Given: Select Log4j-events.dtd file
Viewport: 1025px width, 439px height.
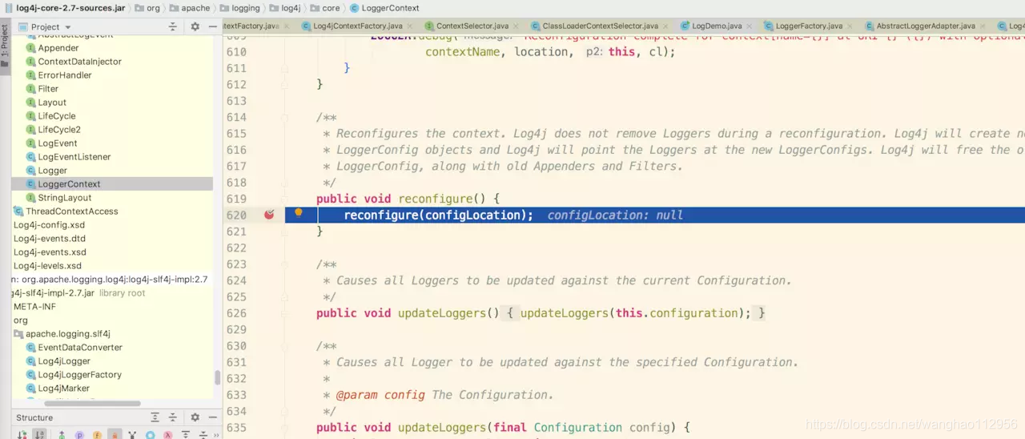Looking at the screenshot, I should [x=49, y=239].
